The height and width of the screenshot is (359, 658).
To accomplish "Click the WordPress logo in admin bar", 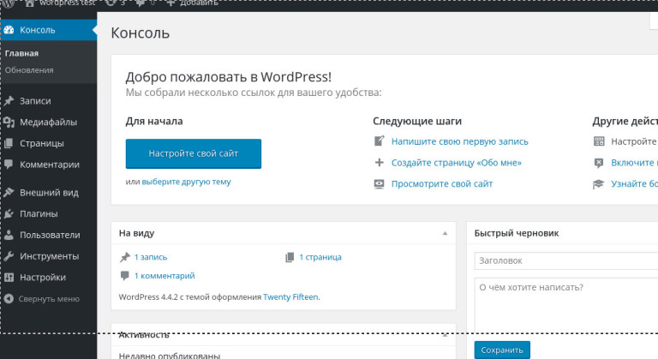I will (x=9, y=3).
